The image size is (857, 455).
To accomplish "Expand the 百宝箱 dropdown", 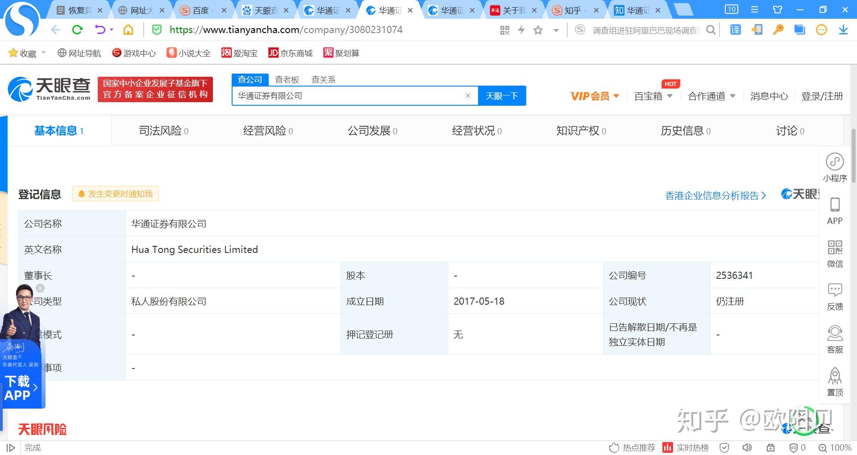I will point(670,96).
